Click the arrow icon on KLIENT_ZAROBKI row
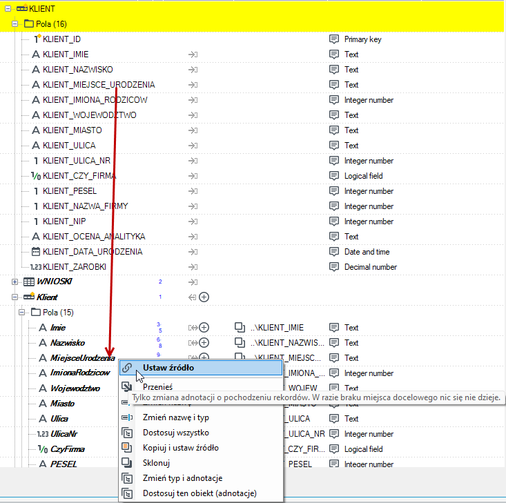506x503 pixels. click(193, 267)
